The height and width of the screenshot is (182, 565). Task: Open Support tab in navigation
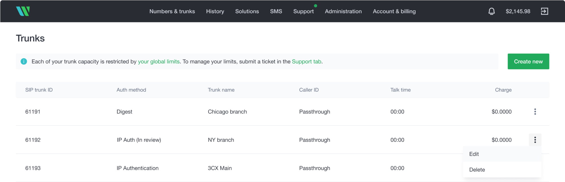304,11
